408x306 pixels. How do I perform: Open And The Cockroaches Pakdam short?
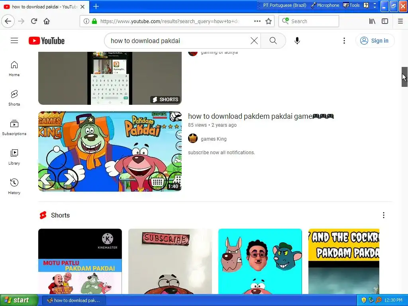344,261
